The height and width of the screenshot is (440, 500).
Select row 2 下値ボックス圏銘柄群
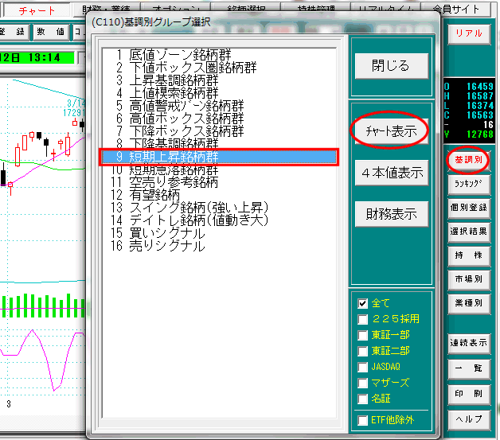(219, 68)
